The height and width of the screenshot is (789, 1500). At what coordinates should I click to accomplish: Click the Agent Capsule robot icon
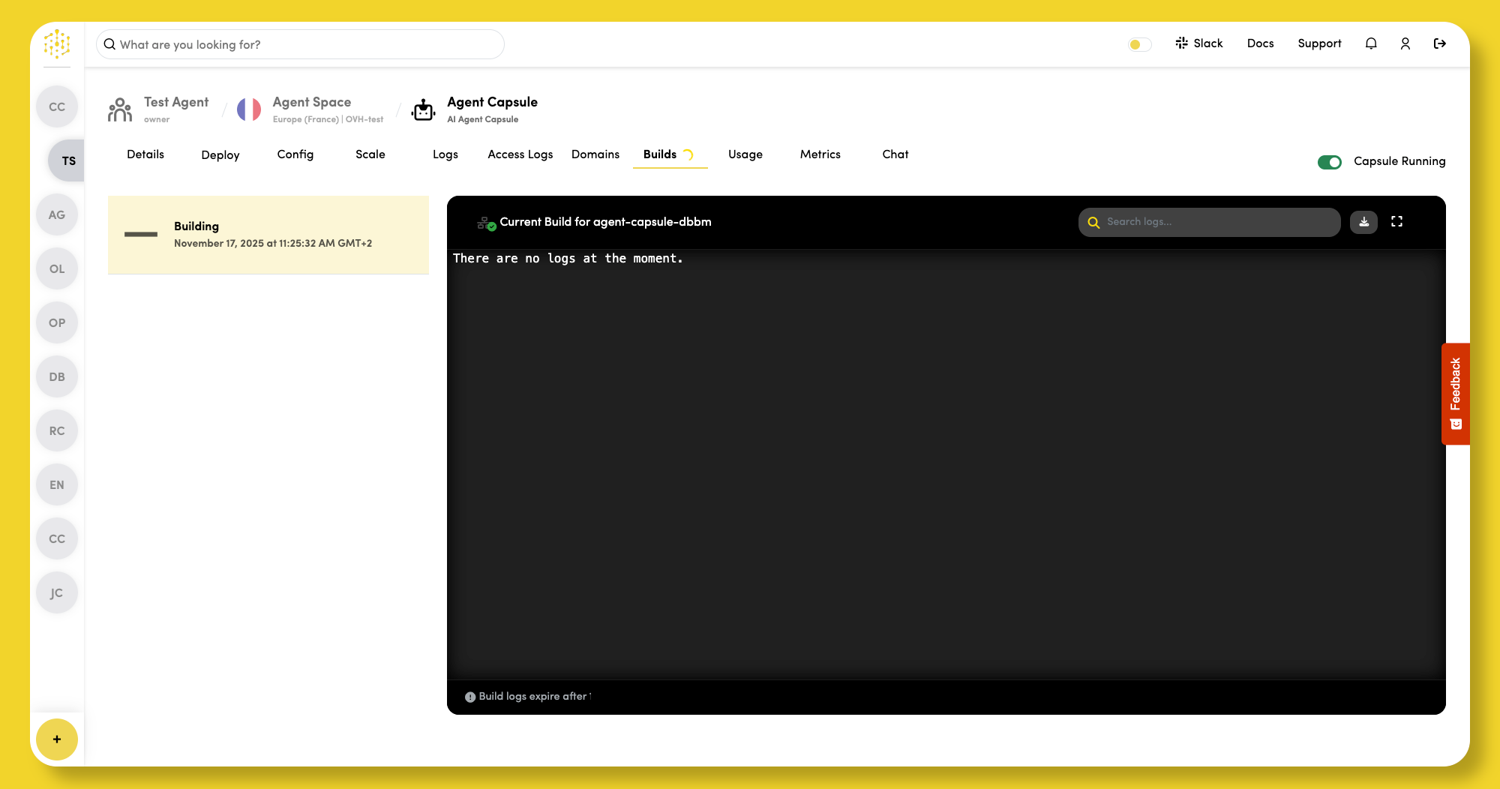[x=423, y=109]
